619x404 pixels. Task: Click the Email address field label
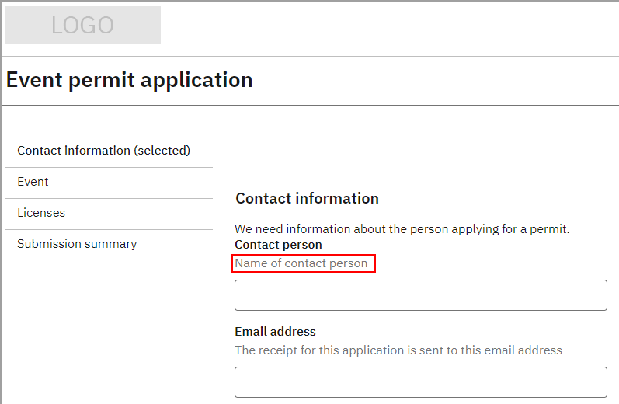(275, 332)
